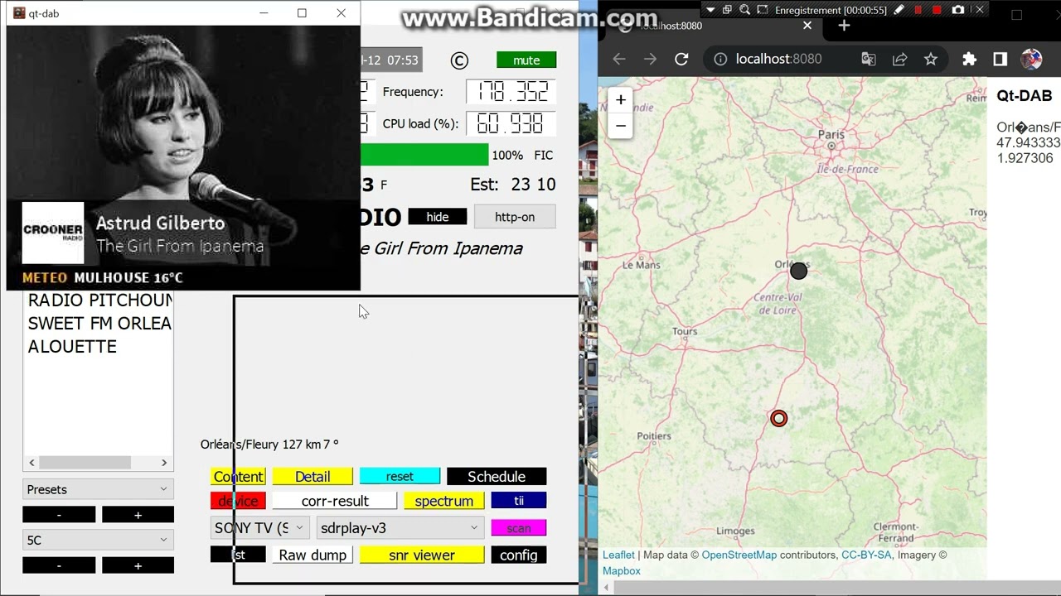Close the localhost:8080 tab
Screen dimensions: 1061x596
(x=807, y=26)
